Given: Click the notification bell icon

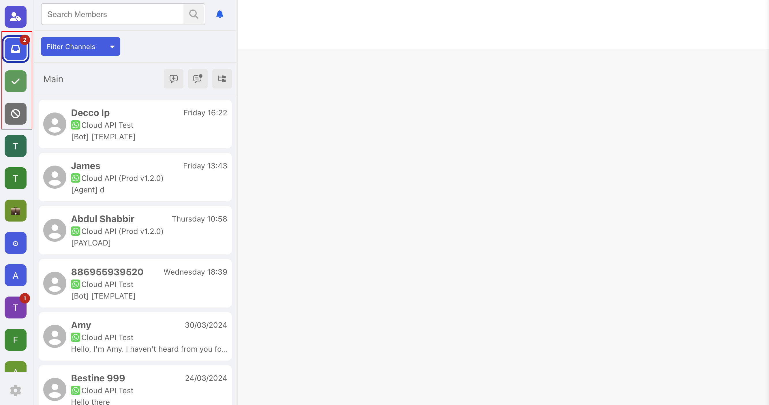Looking at the screenshot, I should tap(220, 14).
